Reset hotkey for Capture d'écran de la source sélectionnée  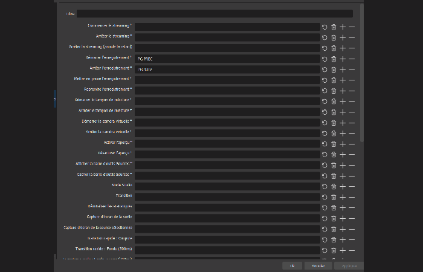[x=325, y=229]
